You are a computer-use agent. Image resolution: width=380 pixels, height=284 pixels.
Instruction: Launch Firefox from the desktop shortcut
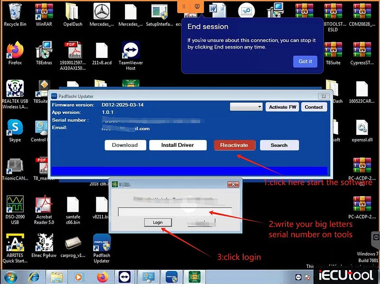coord(15,53)
